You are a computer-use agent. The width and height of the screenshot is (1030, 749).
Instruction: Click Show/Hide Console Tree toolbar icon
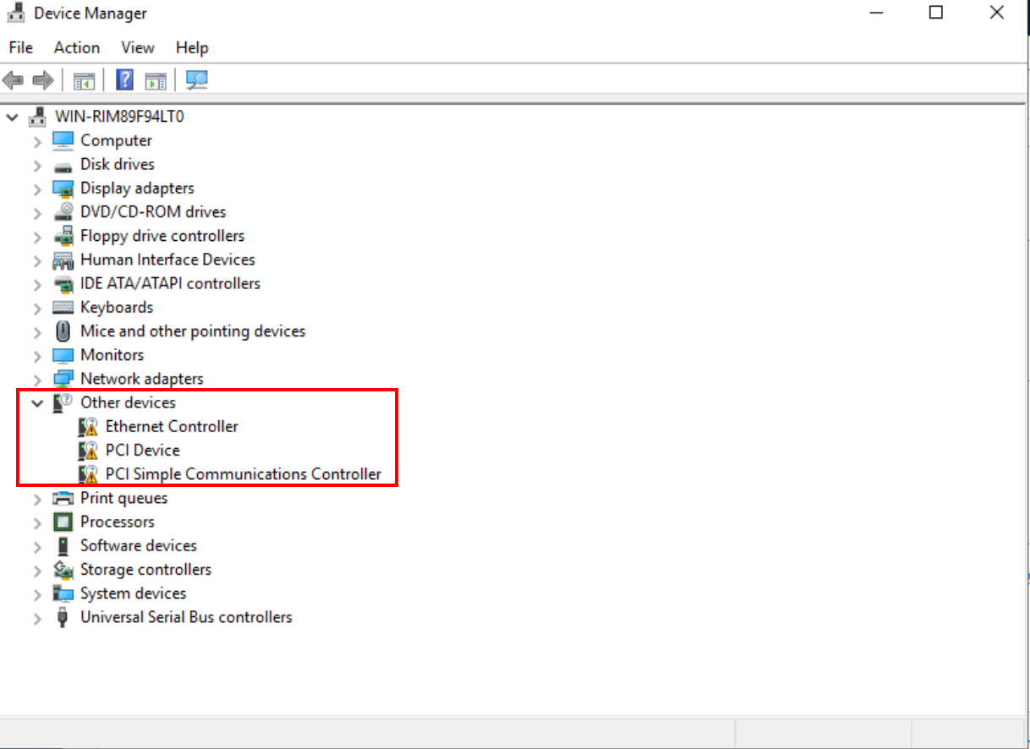point(84,80)
